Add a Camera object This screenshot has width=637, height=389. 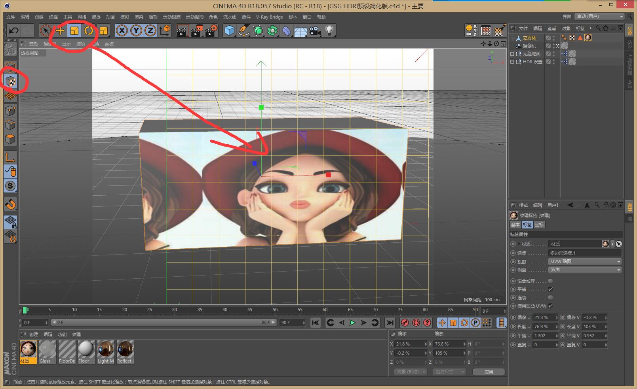[315, 30]
